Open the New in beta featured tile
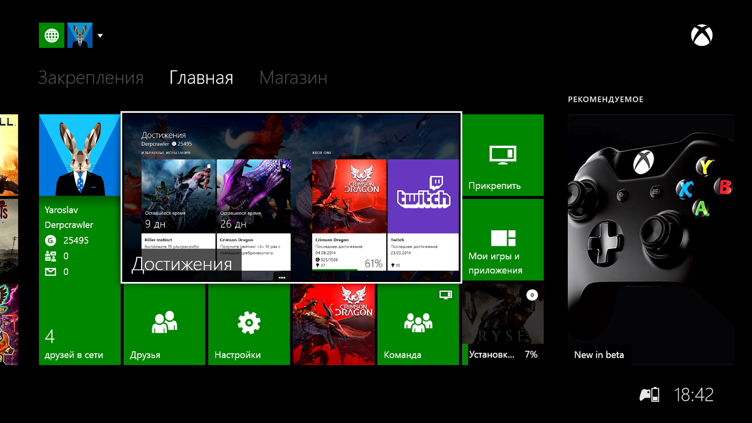Image resolution: width=752 pixels, height=423 pixels. click(x=651, y=240)
